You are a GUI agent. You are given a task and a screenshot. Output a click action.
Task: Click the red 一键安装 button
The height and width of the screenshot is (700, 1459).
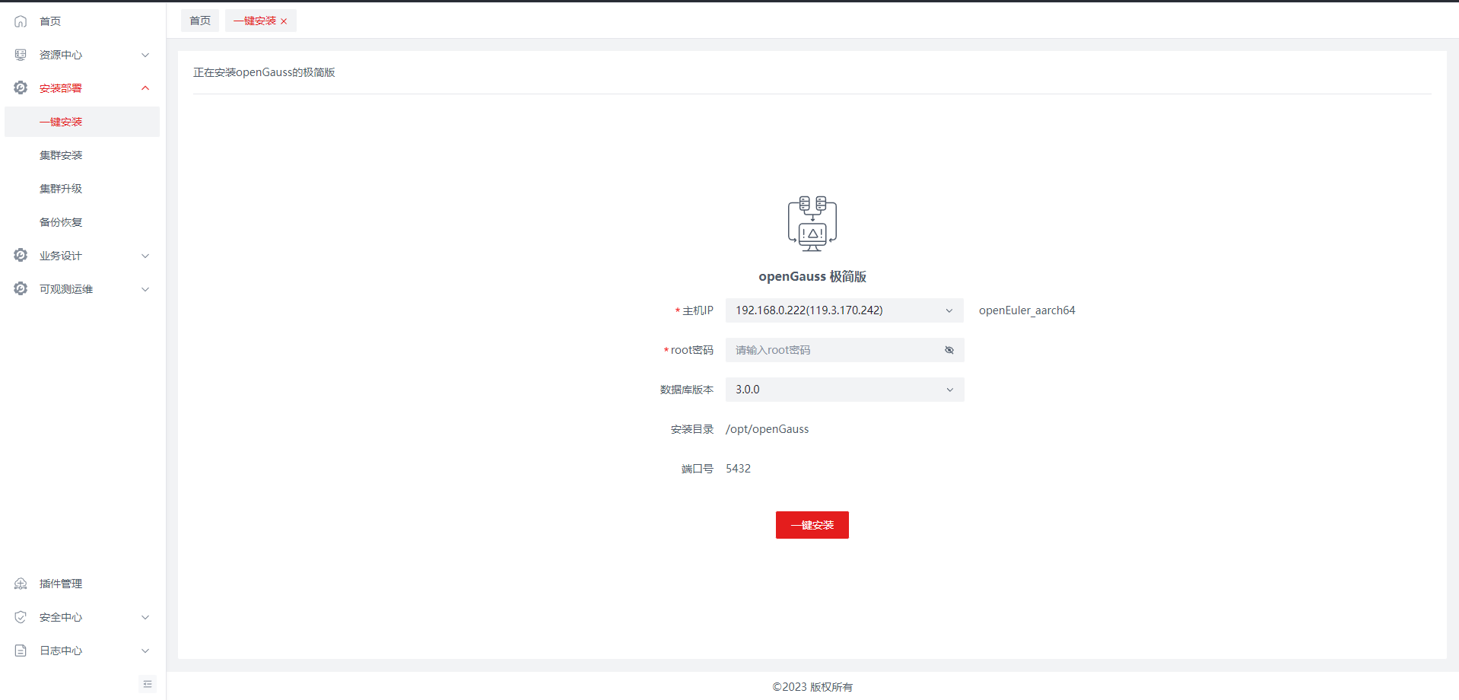click(812, 525)
